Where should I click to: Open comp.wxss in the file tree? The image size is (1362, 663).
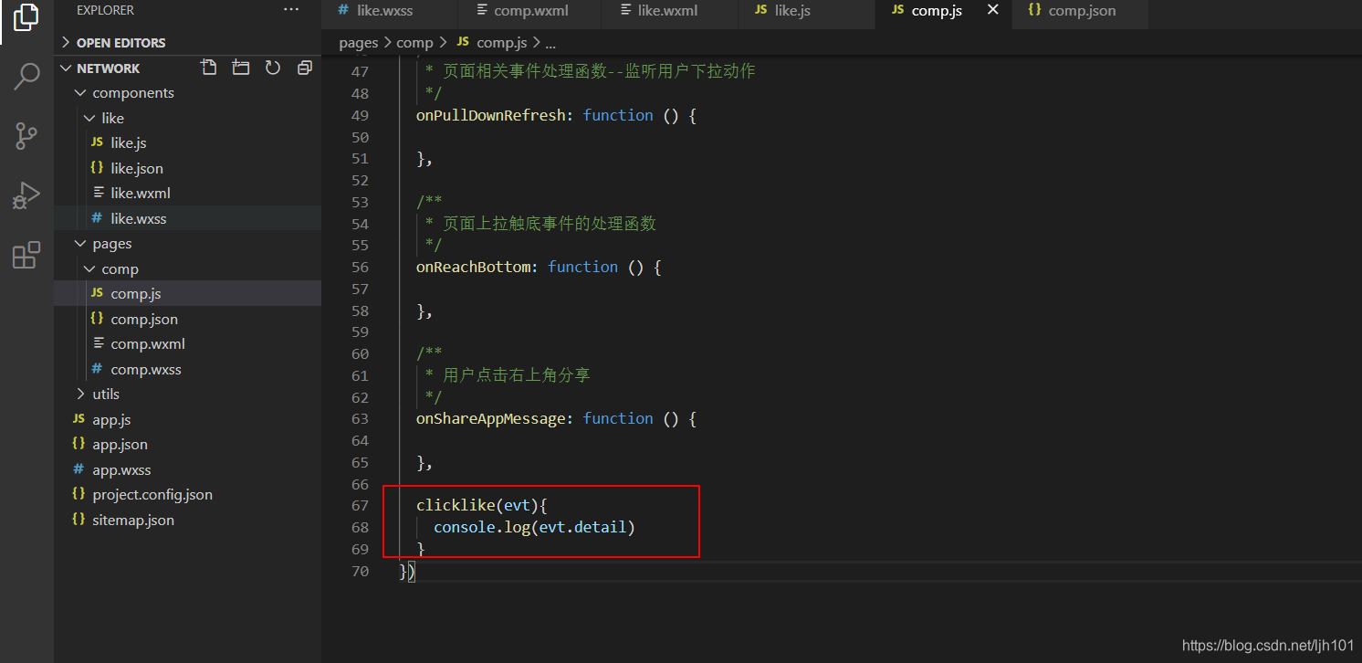coord(187,369)
